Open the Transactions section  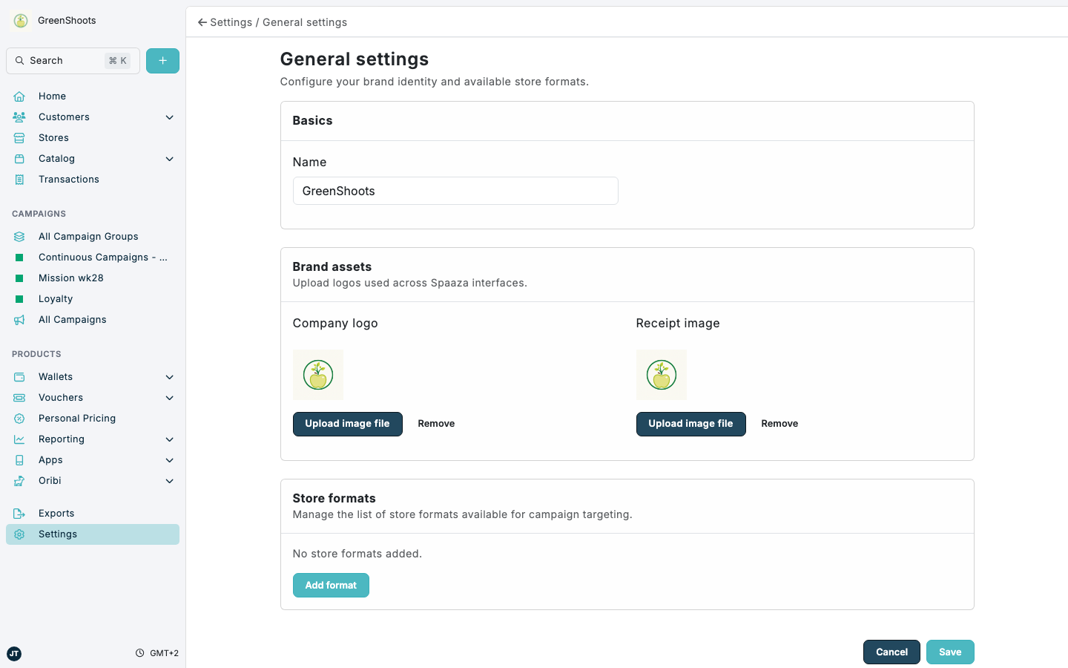[x=68, y=179]
